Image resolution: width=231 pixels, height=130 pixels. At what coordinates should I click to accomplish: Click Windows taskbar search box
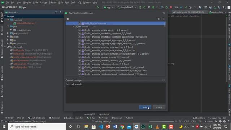click(37, 127)
